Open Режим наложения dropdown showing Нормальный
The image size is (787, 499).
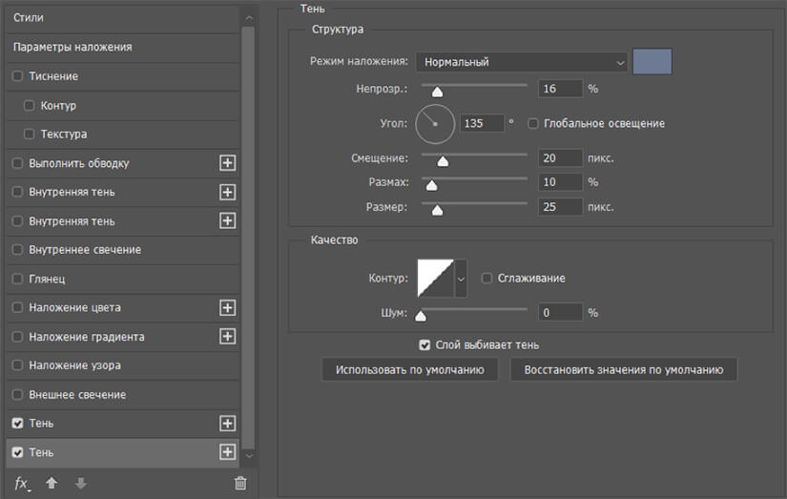(522, 62)
